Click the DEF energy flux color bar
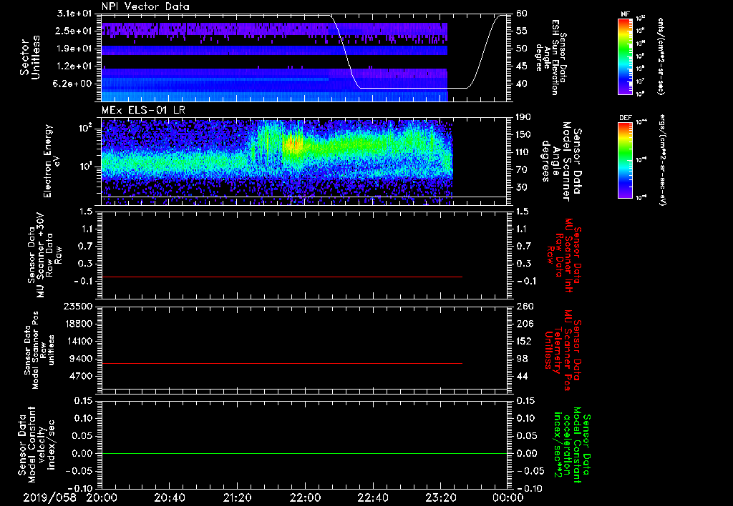Viewport: 733px width, 506px height. coord(626,160)
